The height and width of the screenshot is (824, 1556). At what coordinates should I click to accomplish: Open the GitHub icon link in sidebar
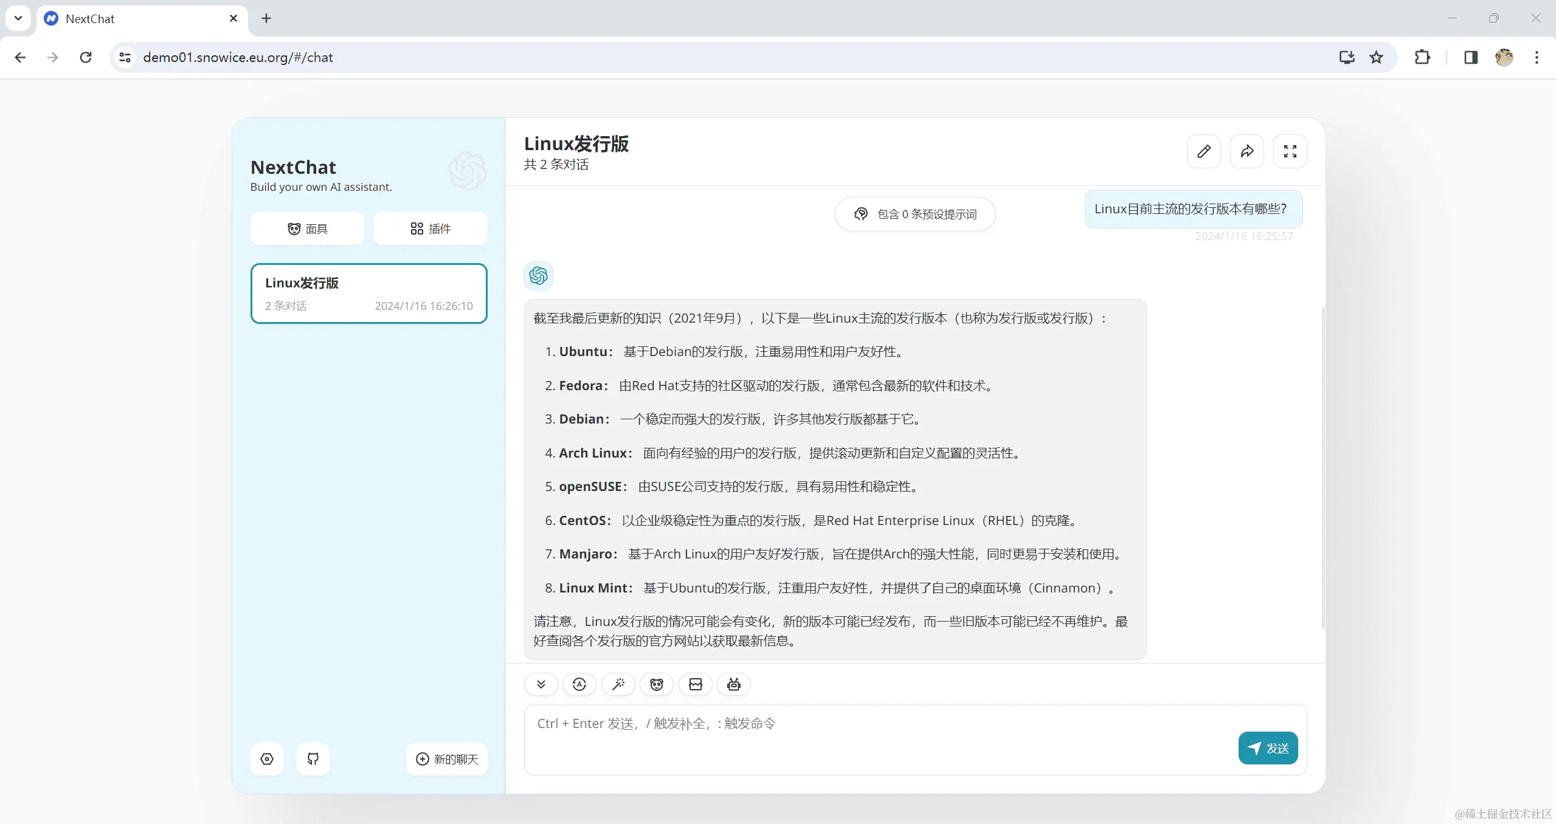click(x=313, y=759)
